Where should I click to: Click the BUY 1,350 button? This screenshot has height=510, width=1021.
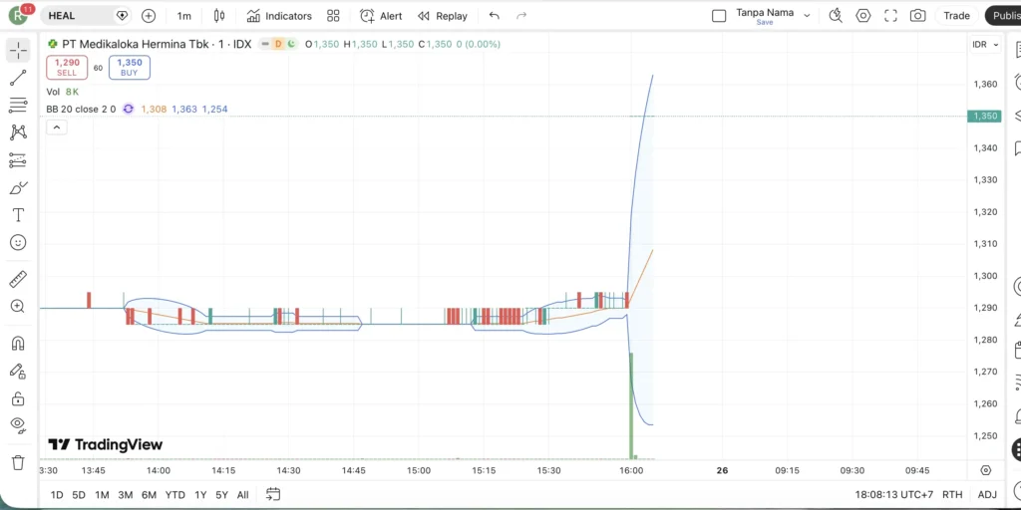pyautogui.click(x=130, y=67)
